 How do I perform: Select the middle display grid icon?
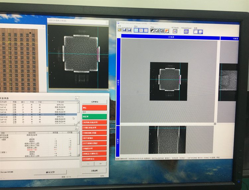click(141, 30)
